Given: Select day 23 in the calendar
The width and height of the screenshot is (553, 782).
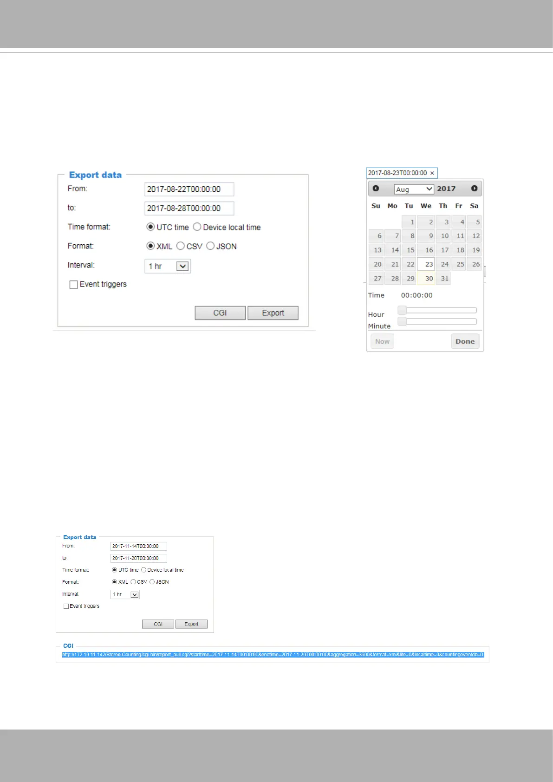Looking at the screenshot, I should pos(426,264).
